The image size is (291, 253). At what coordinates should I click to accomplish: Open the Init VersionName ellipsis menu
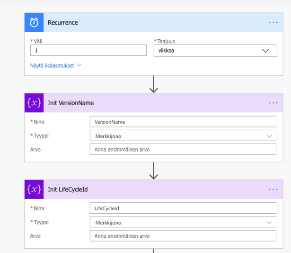[x=273, y=103]
